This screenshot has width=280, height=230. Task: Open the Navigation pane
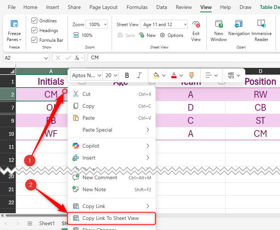tap(239, 28)
